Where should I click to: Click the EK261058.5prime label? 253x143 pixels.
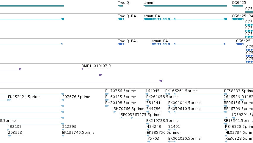[163, 97]
